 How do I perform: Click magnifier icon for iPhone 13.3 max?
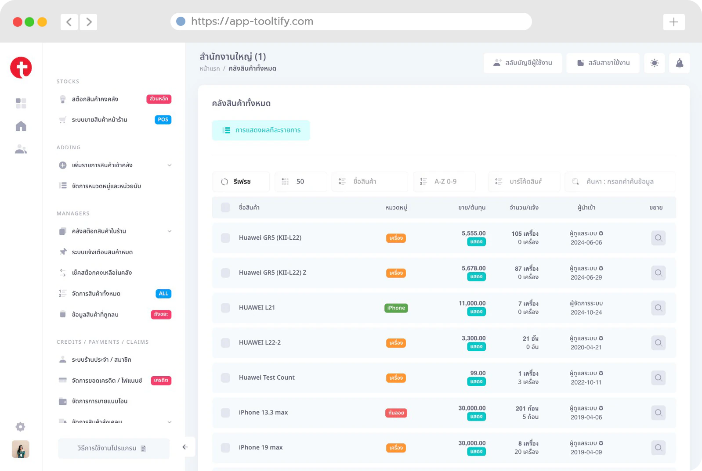pos(659,413)
